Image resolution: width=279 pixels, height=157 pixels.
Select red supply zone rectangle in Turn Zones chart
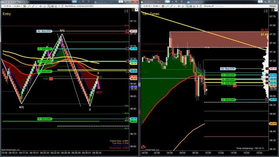pos(218,40)
